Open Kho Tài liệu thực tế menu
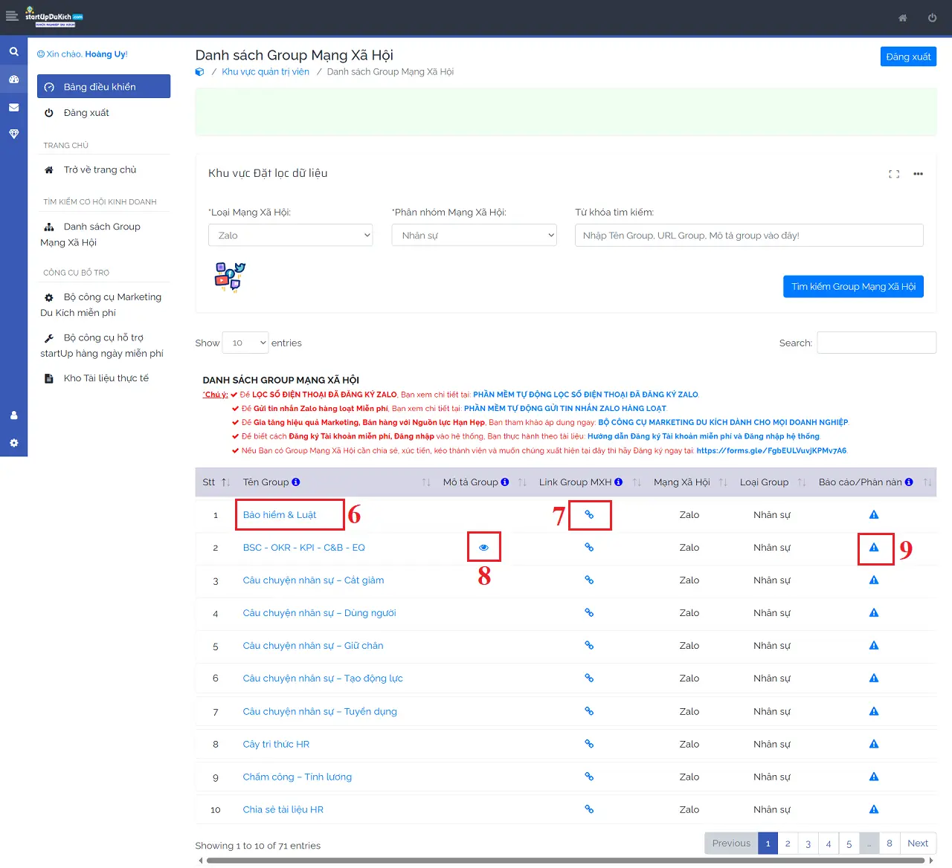The width and height of the screenshot is (952, 868). point(106,378)
